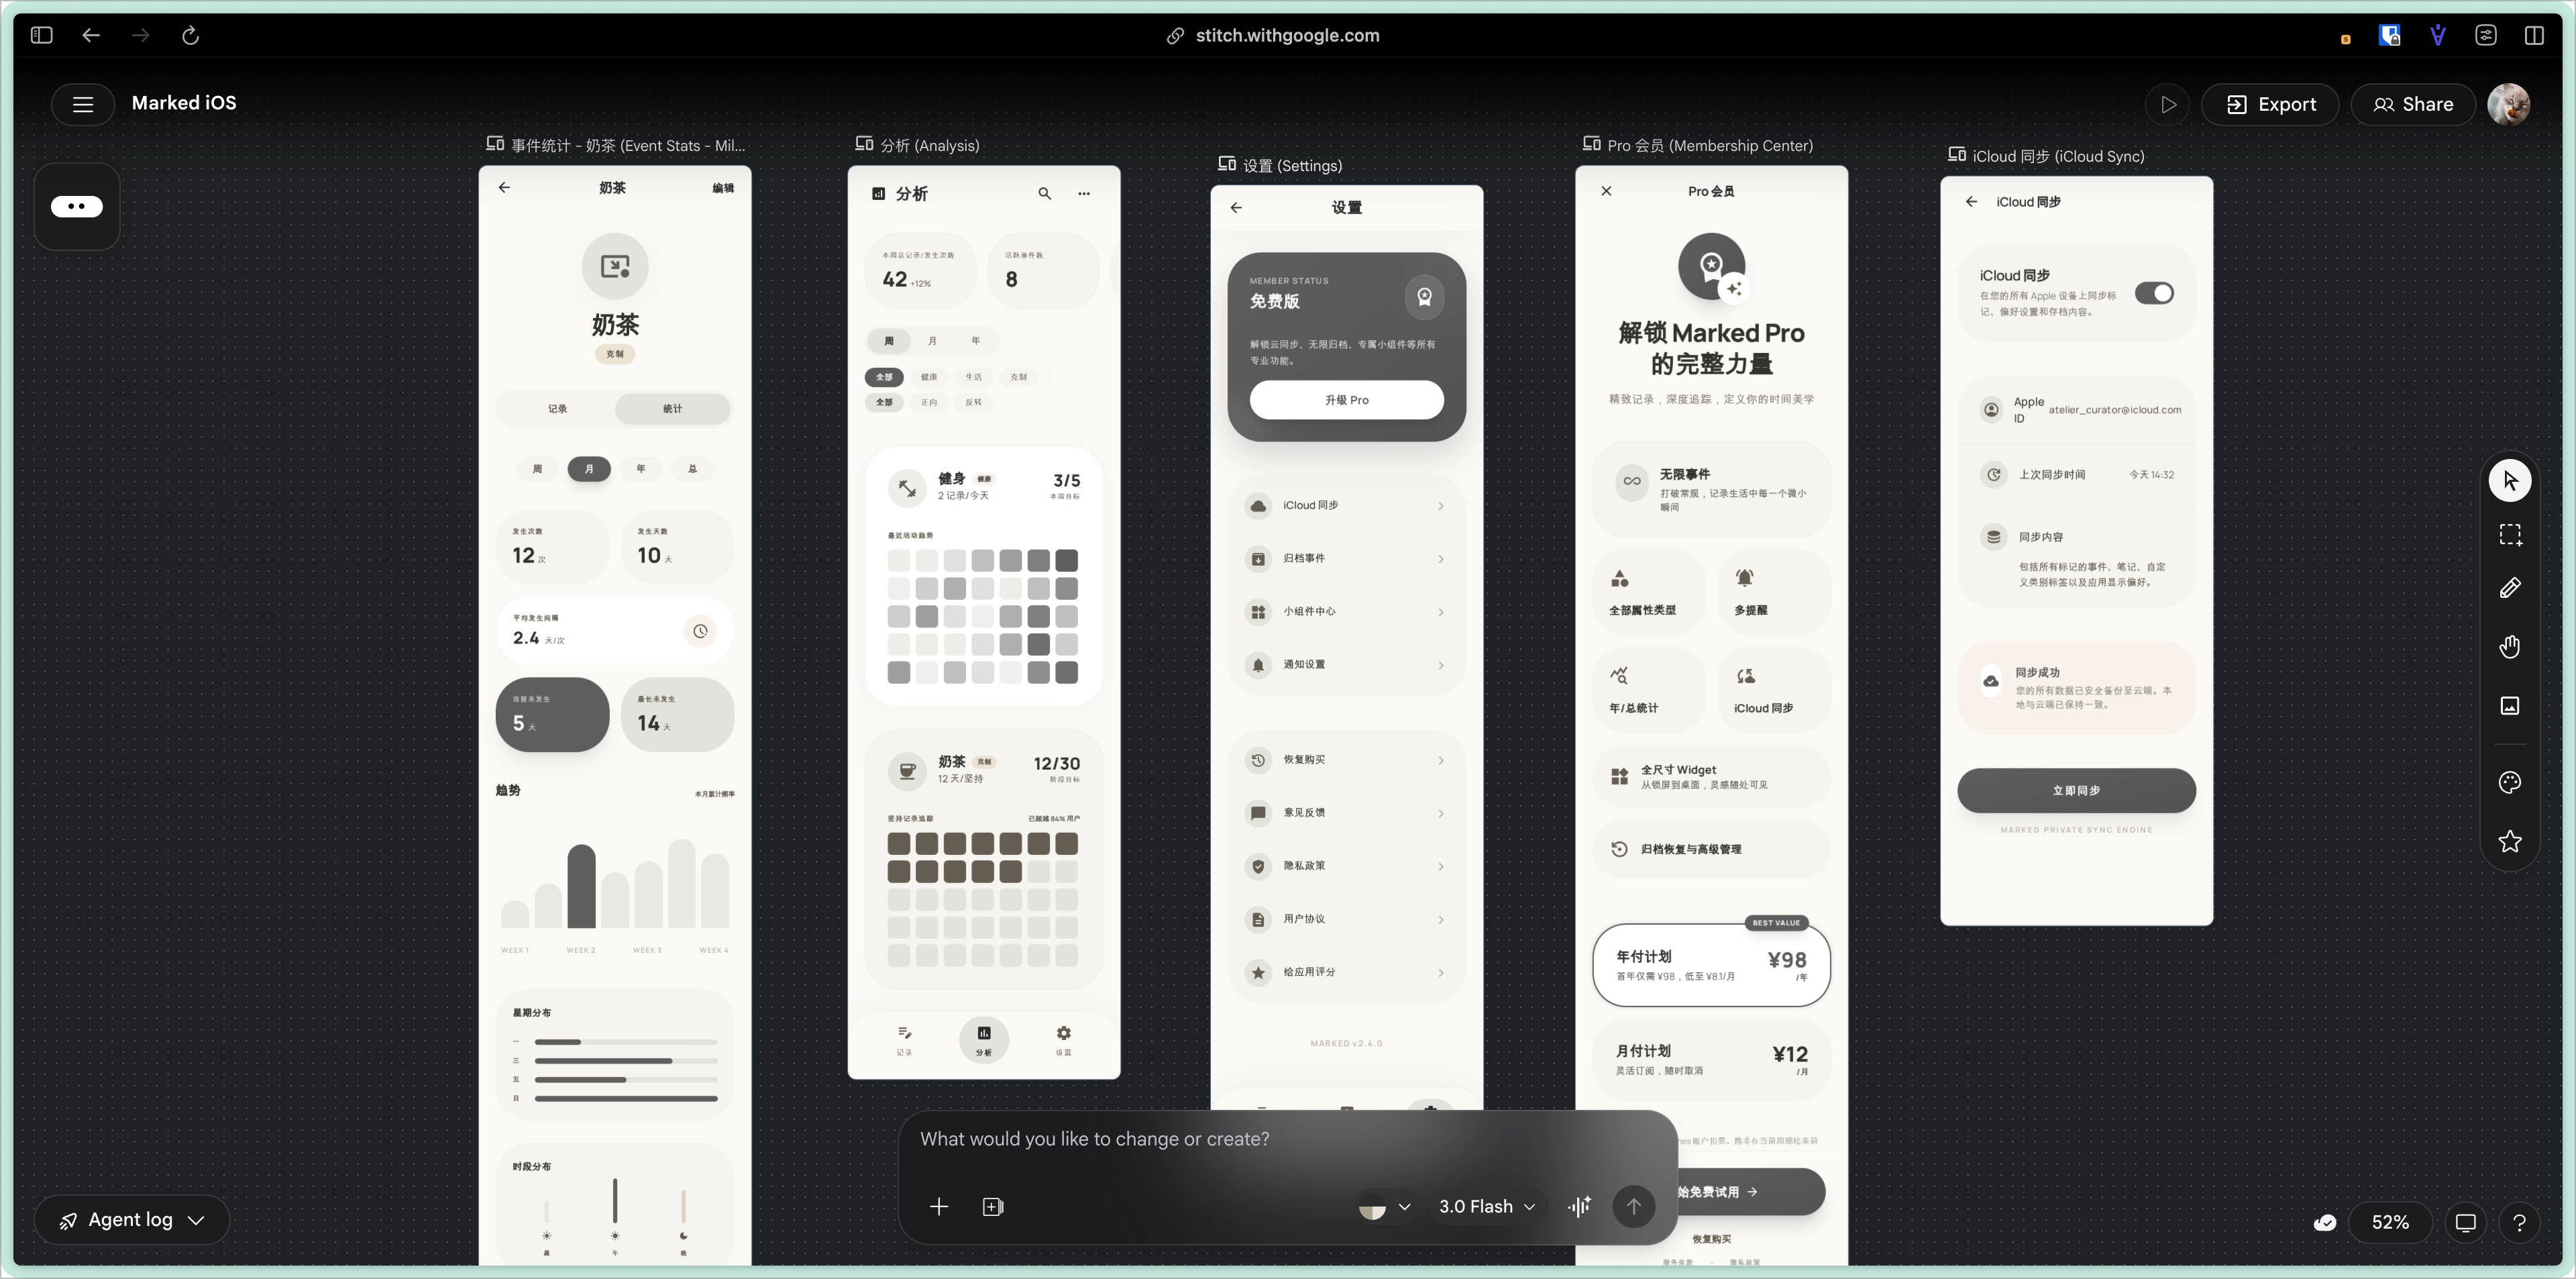Click the star favorites icon
The width and height of the screenshot is (2576, 1279).
2509,841
